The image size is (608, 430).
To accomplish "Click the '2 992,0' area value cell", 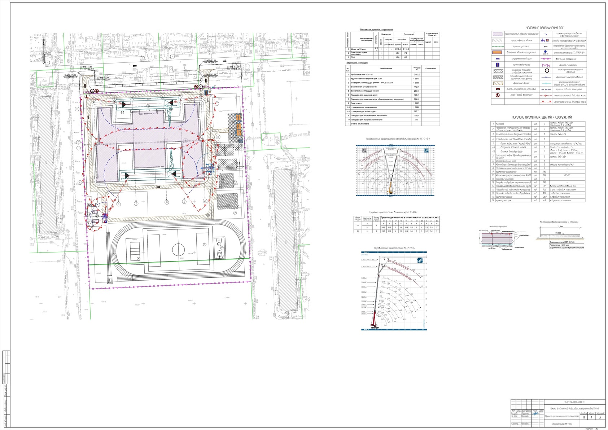I will tap(416, 74).
